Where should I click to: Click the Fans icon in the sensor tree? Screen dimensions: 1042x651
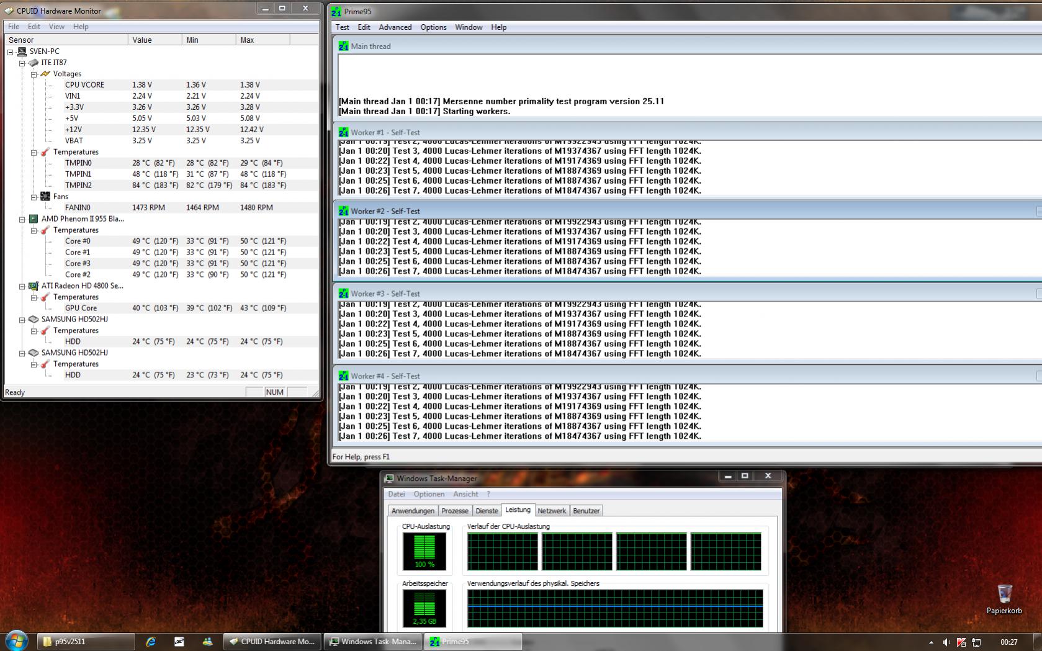tap(45, 196)
